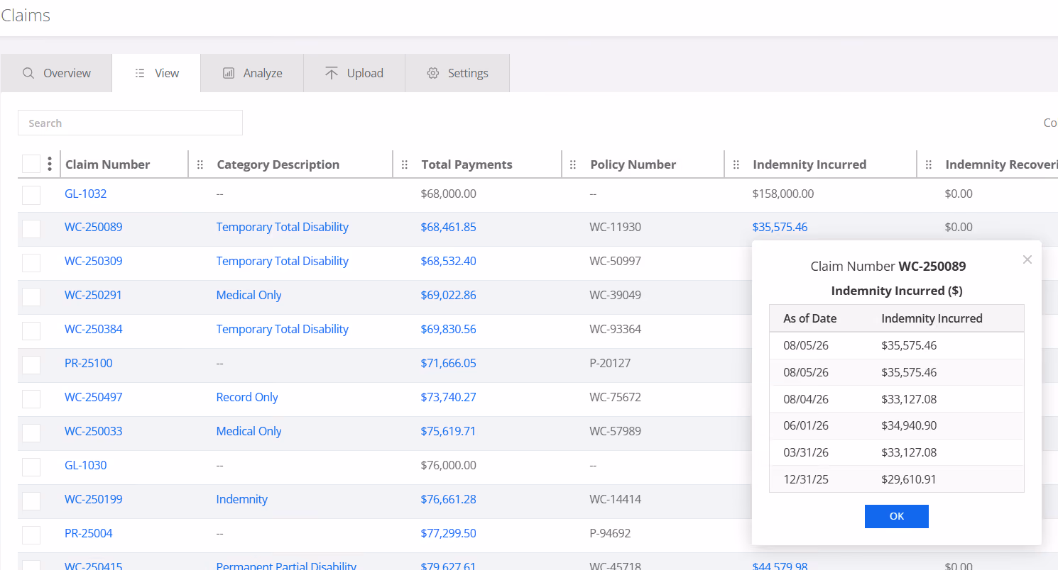Open the three-dot table options menu
1058x570 pixels.
click(x=49, y=164)
